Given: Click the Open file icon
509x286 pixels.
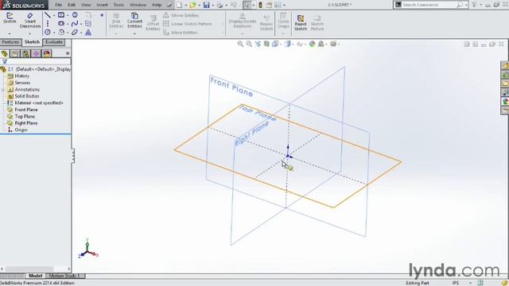Looking at the screenshot, I should pyautogui.click(x=193, y=5).
